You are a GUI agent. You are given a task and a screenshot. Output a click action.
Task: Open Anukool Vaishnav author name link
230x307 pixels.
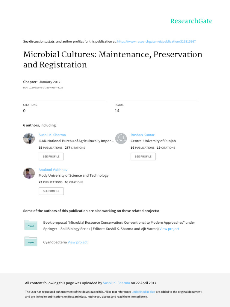(53, 170)
